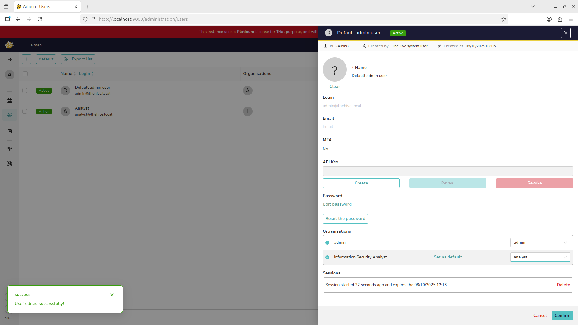Toggle the select-all users checkbox
Viewport: 578px width, 325px height.
click(x=25, y=74)
